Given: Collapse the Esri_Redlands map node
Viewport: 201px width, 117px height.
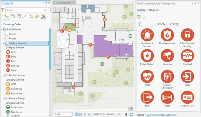Looking at the screenshot, I should pos(2,29).
